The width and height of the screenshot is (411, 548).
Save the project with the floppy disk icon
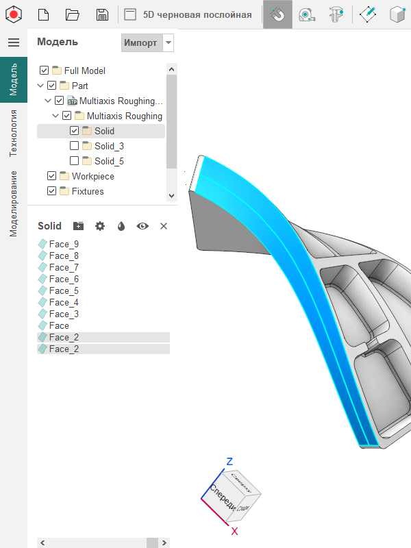pyautogui.click(x=101, y=14)
